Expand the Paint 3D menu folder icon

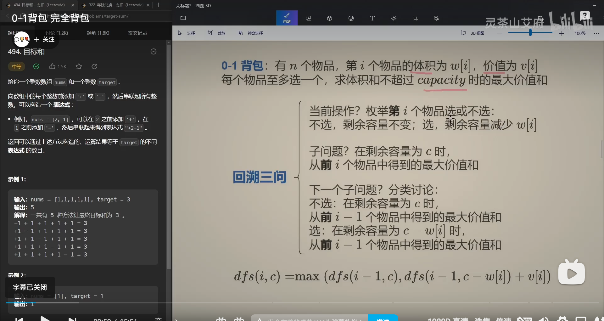183,18
